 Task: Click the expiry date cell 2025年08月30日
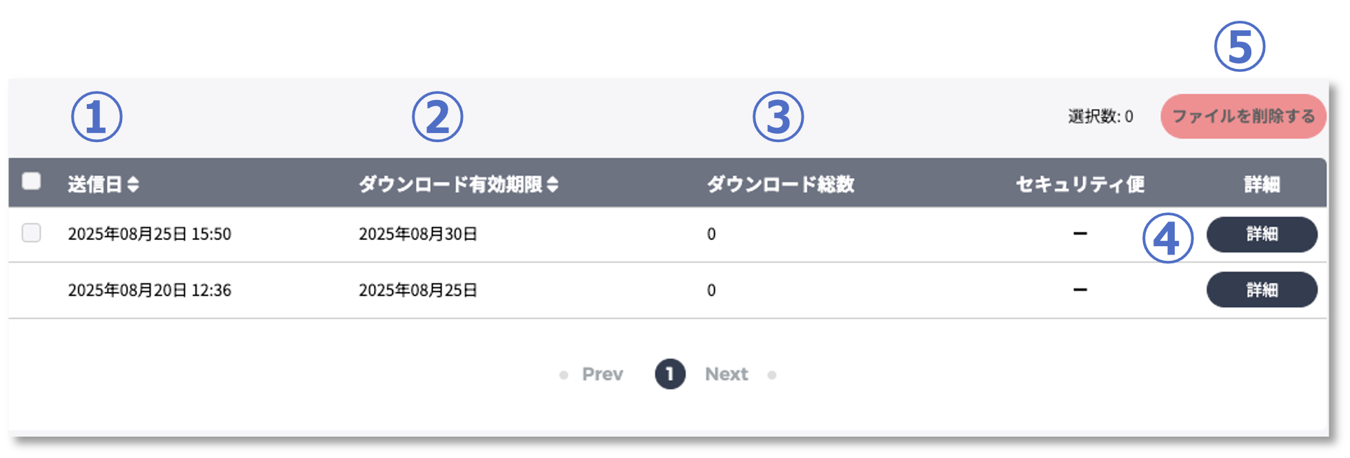point(418,235)
